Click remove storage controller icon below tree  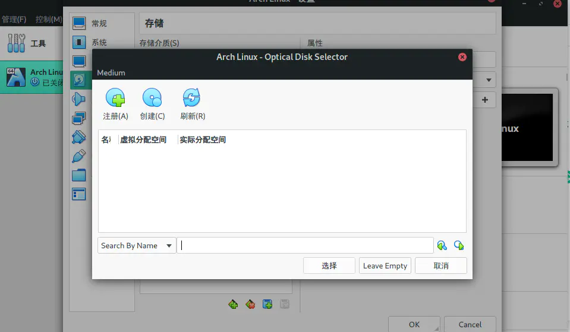(250, 304)
